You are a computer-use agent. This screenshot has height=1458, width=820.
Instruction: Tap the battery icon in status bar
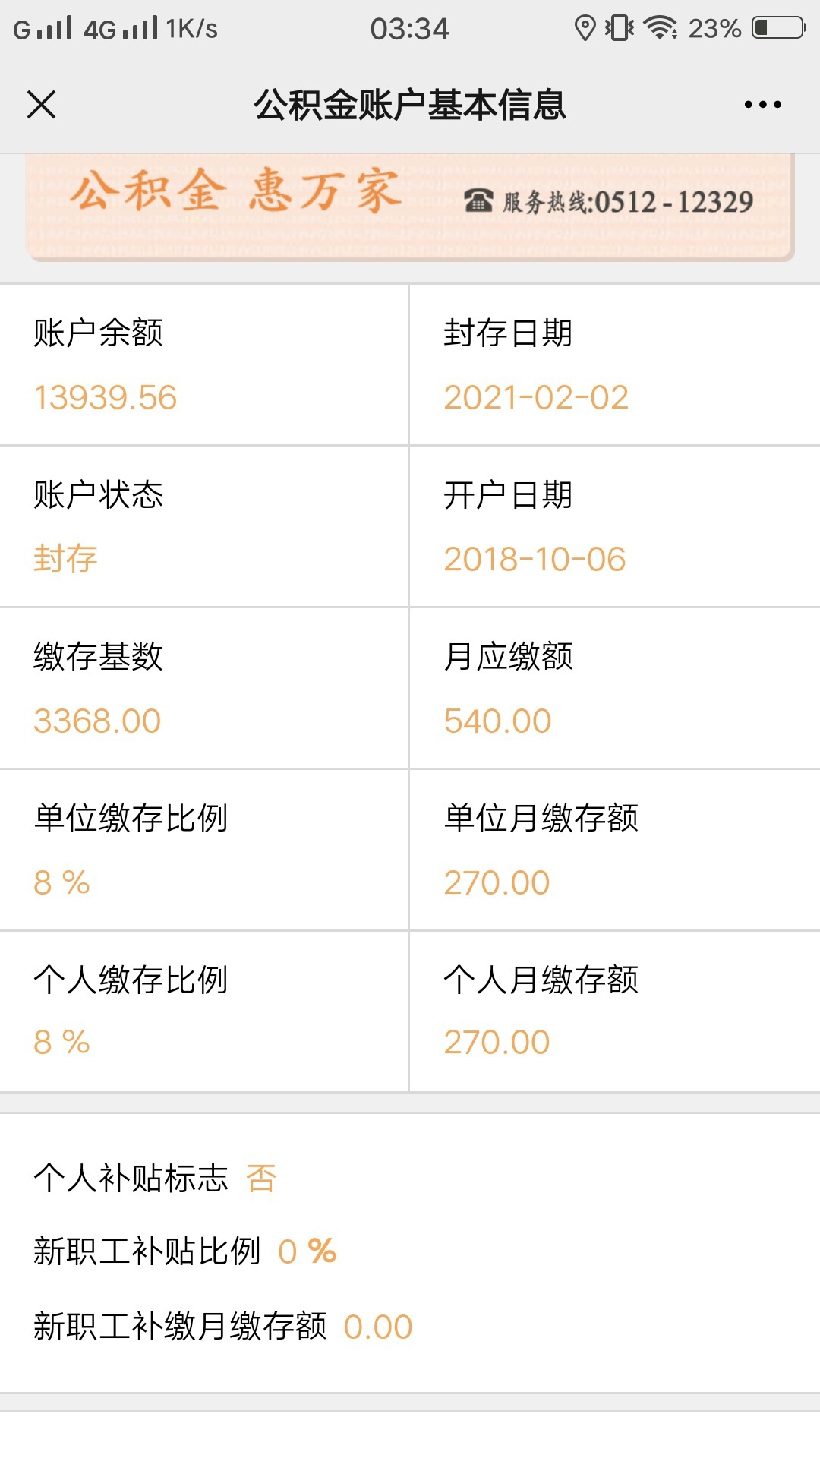779,28
